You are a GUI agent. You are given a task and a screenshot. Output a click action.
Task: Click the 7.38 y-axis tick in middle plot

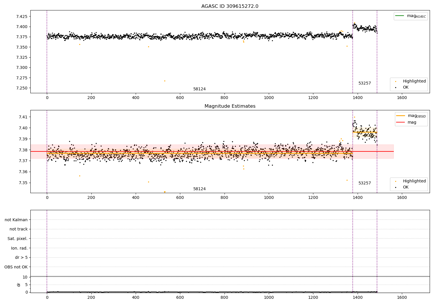(23, 150)
